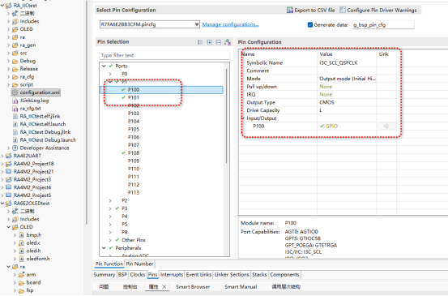Open the Summary tab
Screen dimensions: 448x296
click(x=105, y=275)
